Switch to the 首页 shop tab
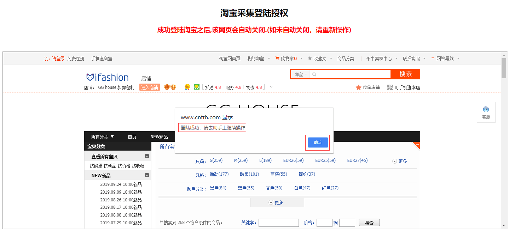Viewport: 509px width, 243px height. point(132,137)
